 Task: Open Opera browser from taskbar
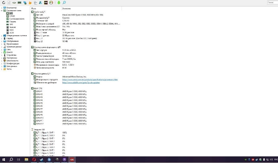[34, 160]
